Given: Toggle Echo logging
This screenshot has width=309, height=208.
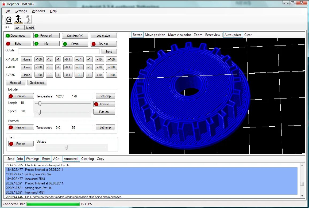Looking at the screenshot, I should 18,44.
